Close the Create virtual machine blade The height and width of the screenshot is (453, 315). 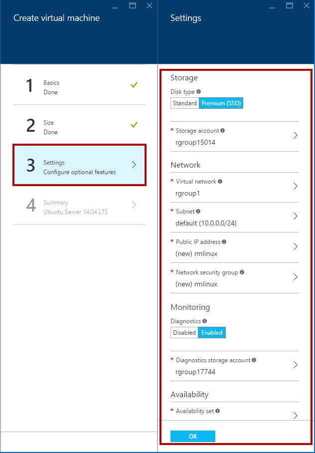(x=150, y=5)
